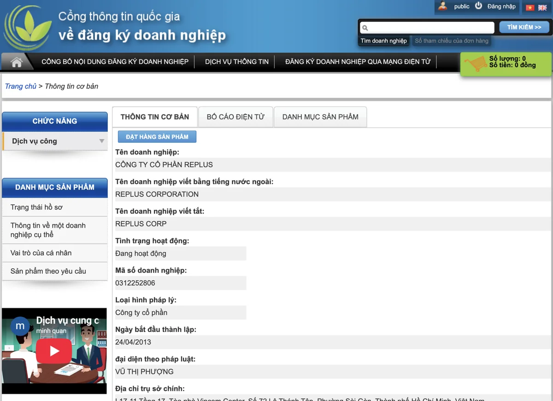553x401 pixels.
Task: Click the status value Đang hoạt động
Action: [x=141, y=254]
